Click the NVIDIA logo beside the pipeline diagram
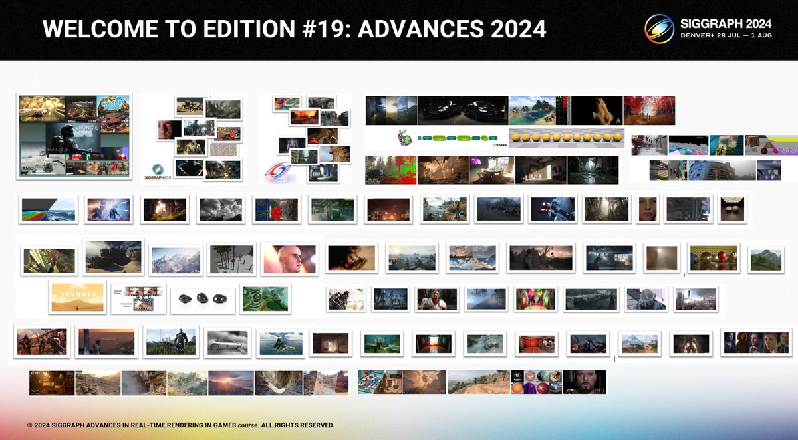The width and height of the screenshot is (798, 440). pyautogui.click(x=501, y=144)
